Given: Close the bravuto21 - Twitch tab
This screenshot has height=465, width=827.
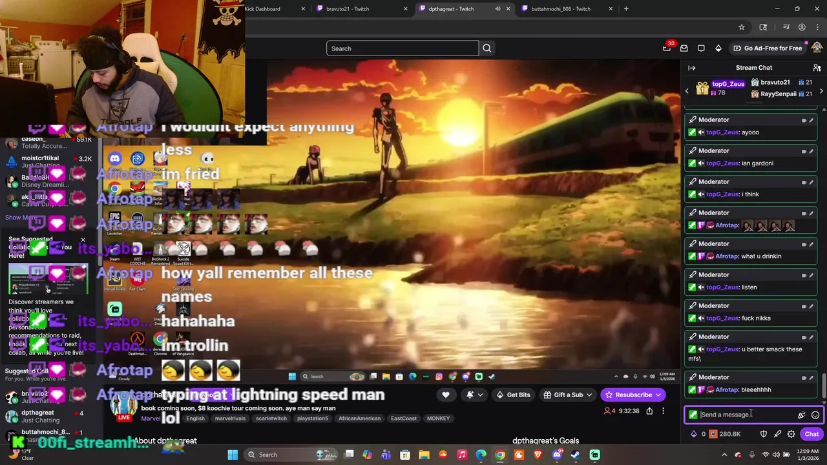Looking at the screenshot, I should [406, 9].
